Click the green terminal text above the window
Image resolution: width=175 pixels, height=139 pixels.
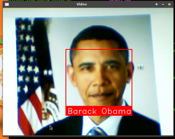point(40,1)
